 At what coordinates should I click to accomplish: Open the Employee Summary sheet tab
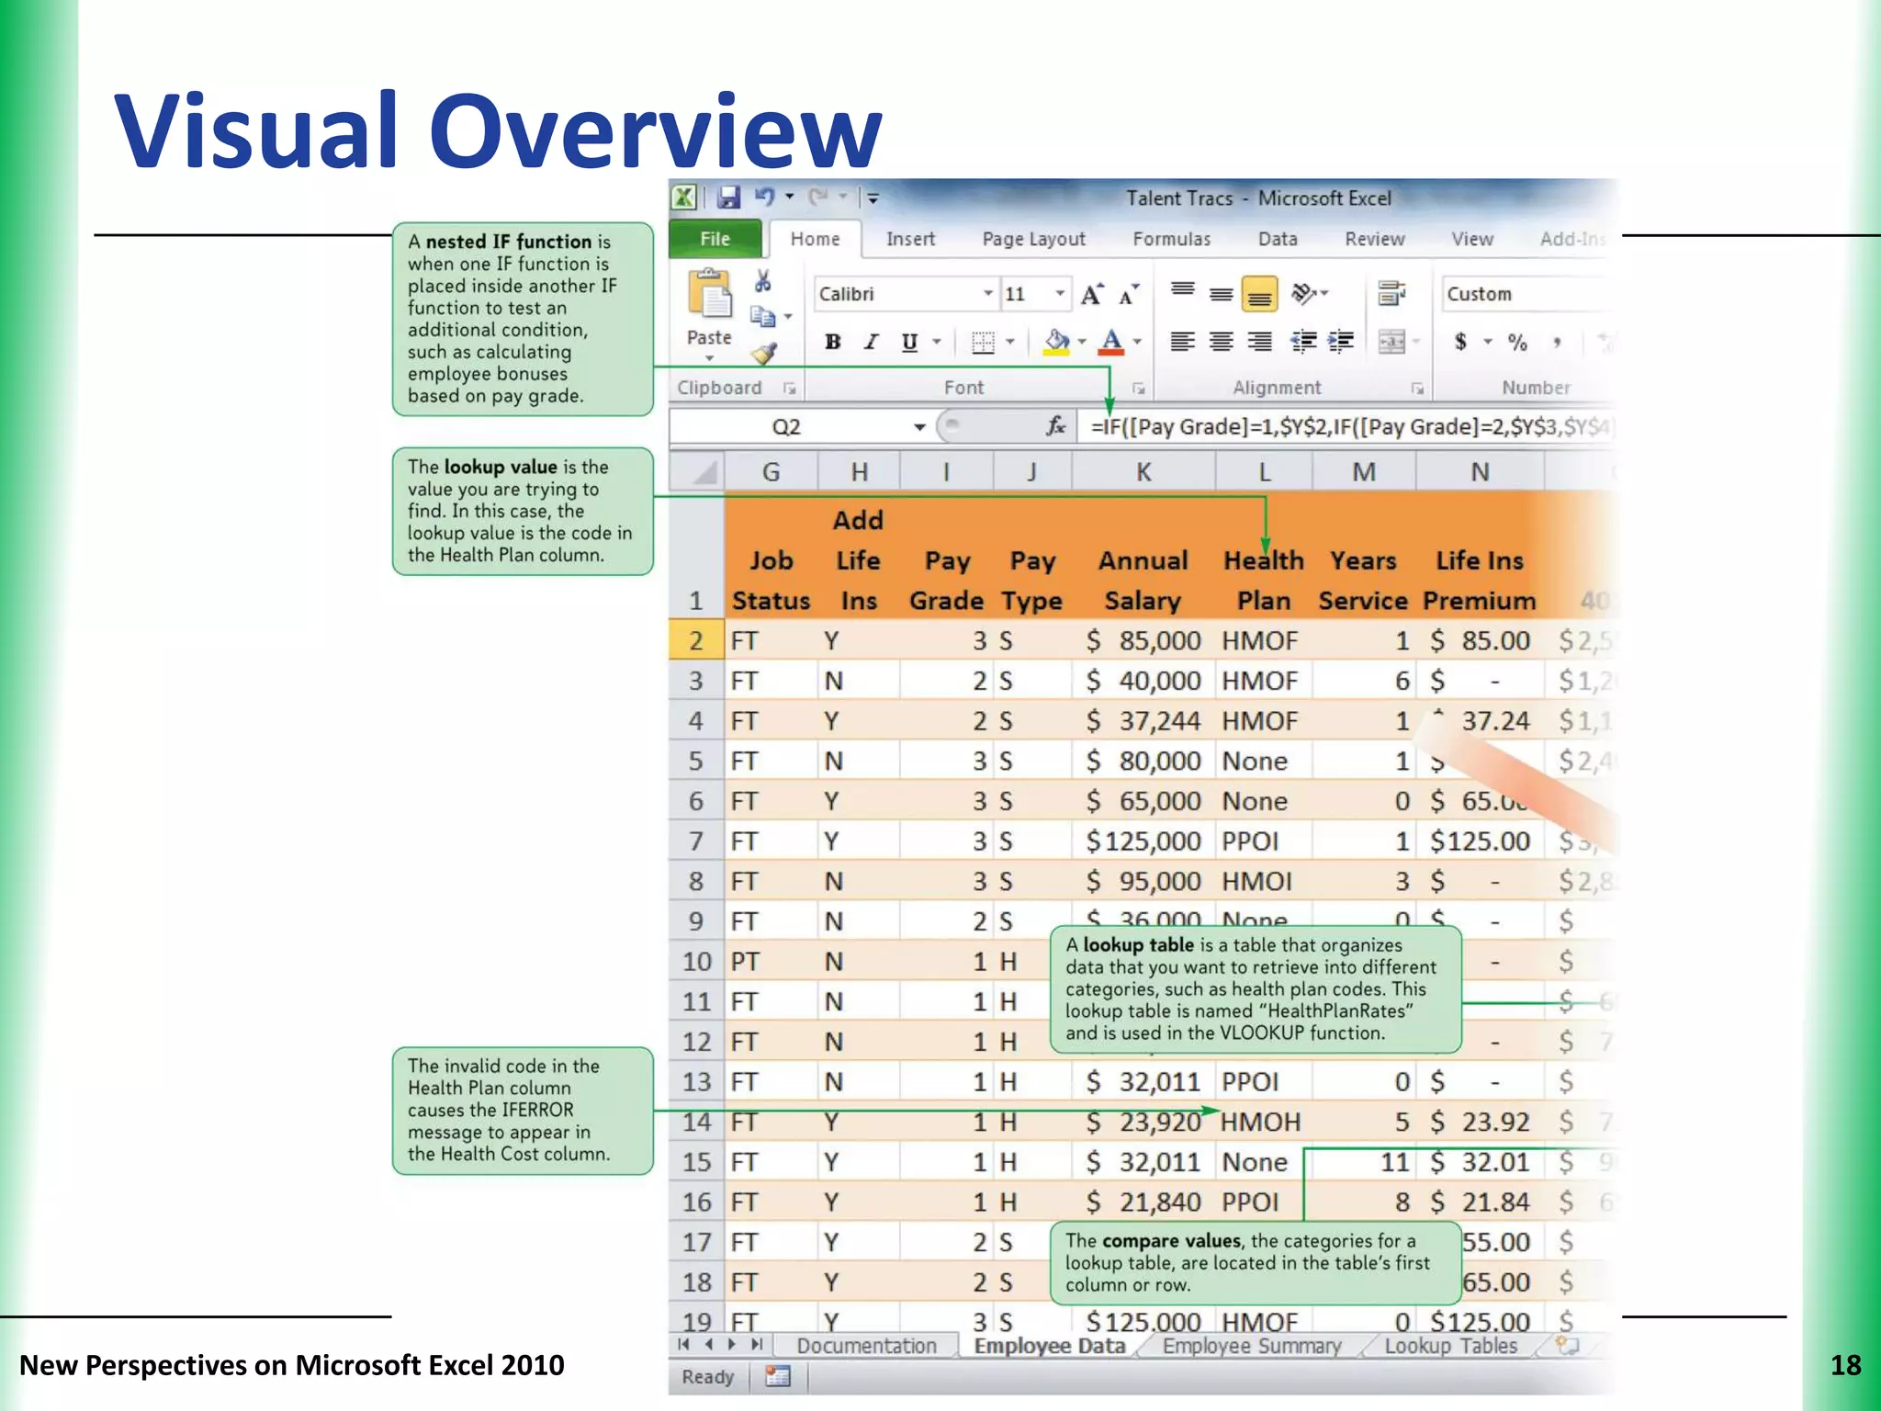point(1251,1346)
